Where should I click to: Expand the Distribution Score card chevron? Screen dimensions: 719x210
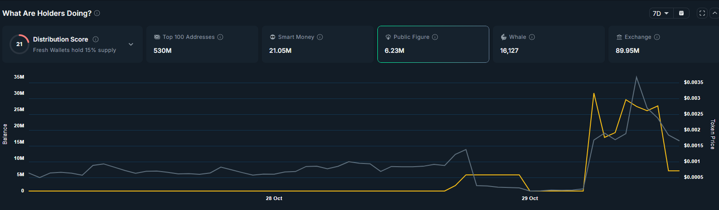coord(131,44)
